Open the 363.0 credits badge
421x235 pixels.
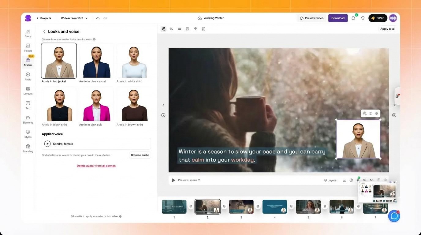(x=378, y=18)
